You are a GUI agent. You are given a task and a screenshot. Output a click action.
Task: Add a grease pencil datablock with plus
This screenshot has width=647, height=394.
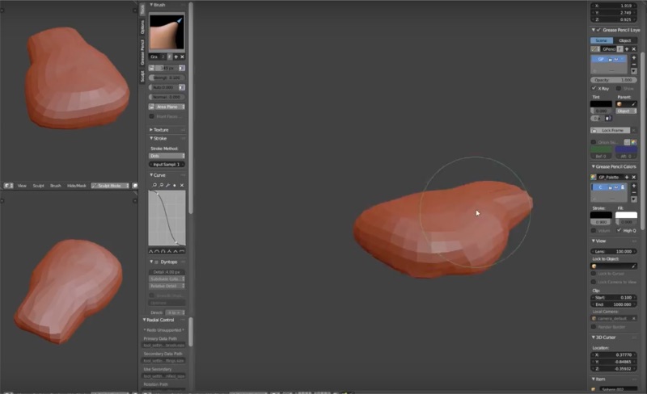click(628, 49)
